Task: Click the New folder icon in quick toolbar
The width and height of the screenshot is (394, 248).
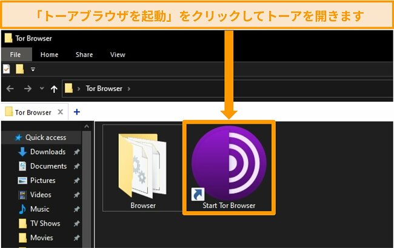Action: (x=19, y=69)
